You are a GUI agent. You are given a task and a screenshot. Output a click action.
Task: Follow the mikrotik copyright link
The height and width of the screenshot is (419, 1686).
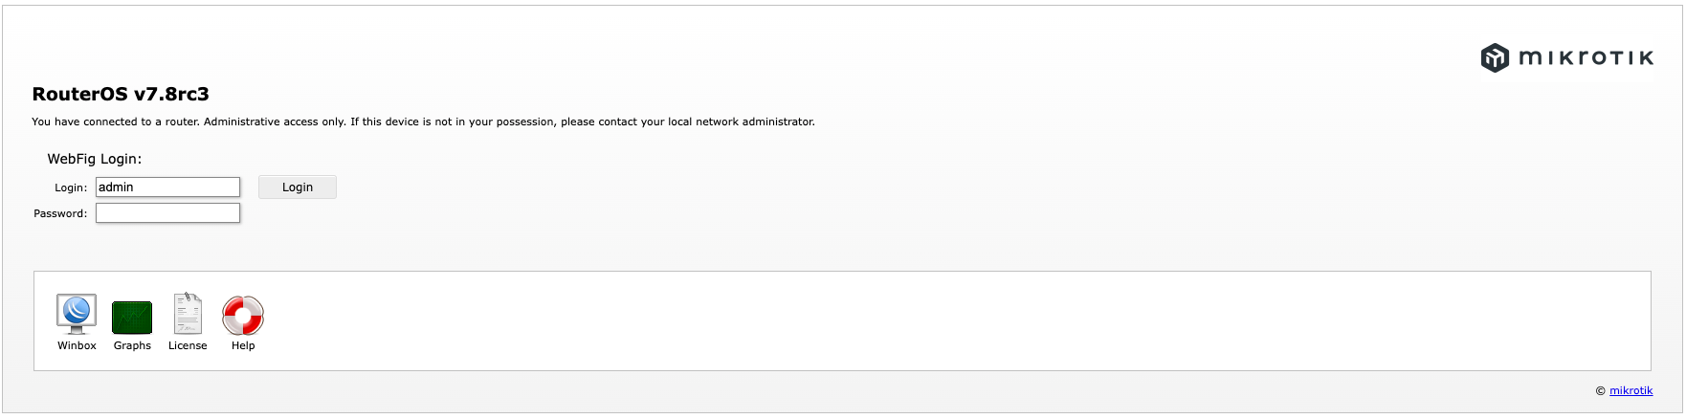pyautogui.click(x=1631, y=390)
